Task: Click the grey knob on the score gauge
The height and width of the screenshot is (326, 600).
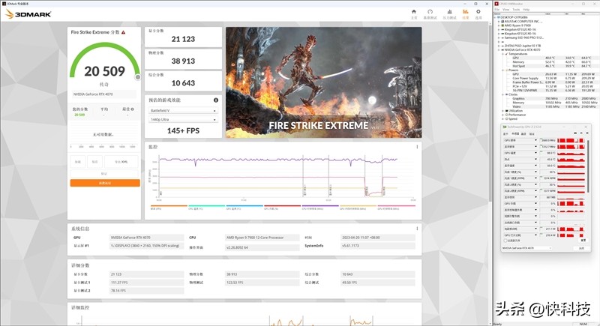Action: (x=138, y=77)
